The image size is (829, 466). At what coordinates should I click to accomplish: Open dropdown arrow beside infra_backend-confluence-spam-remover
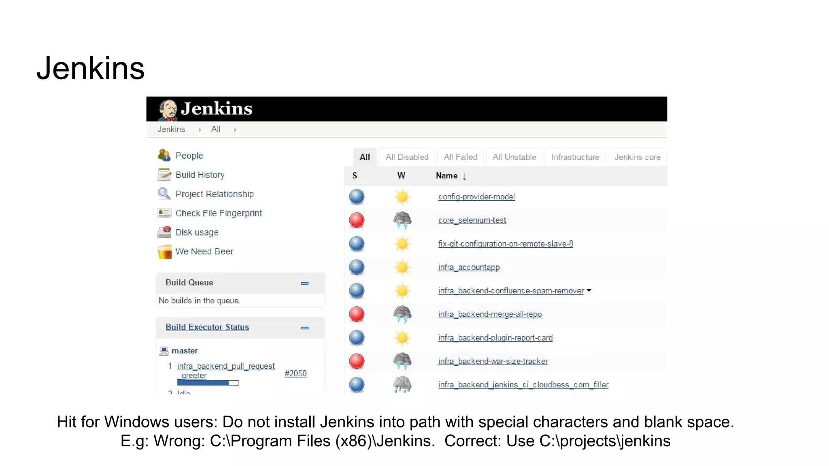[589, 290]
